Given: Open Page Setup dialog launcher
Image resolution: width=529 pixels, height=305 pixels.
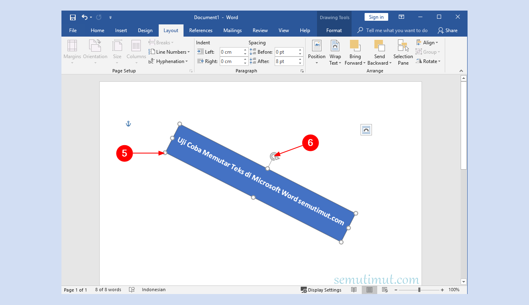Looking at the screenshot, I should coord(191,71).
